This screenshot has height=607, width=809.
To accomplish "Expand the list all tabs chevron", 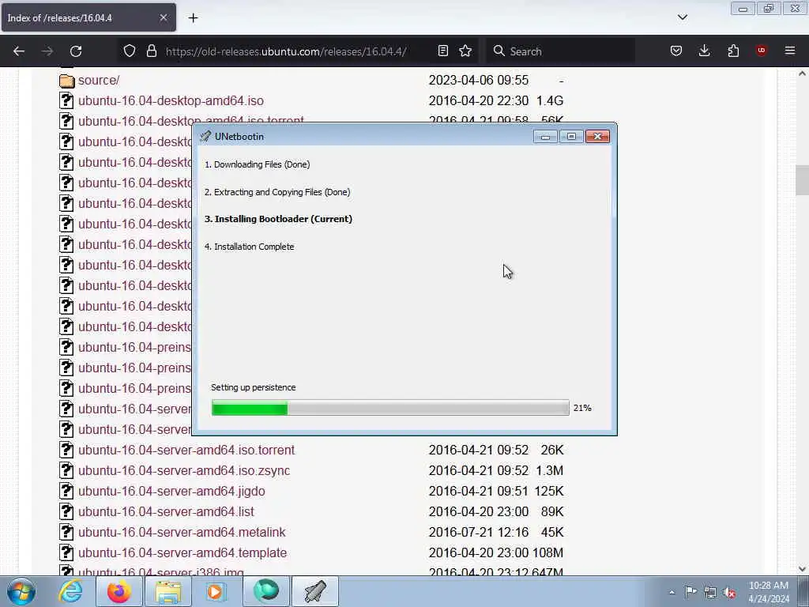I will click(x=682, y=17).
